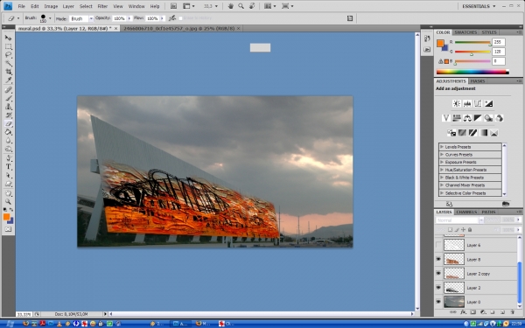This screenshot has height=328, width=525.
Task: Show Layer 6 visibility box
Action: coord(438,245)
